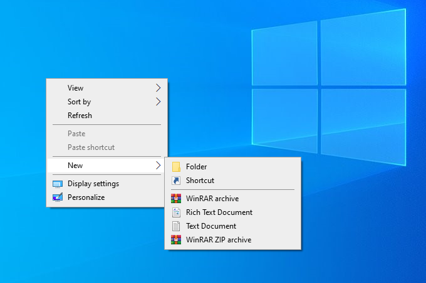
Task: Create a new WinRAR ZIP archive
Action: [x=233, y=240]
